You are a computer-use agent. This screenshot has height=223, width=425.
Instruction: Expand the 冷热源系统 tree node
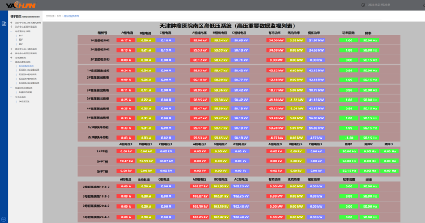pos(11,58)
